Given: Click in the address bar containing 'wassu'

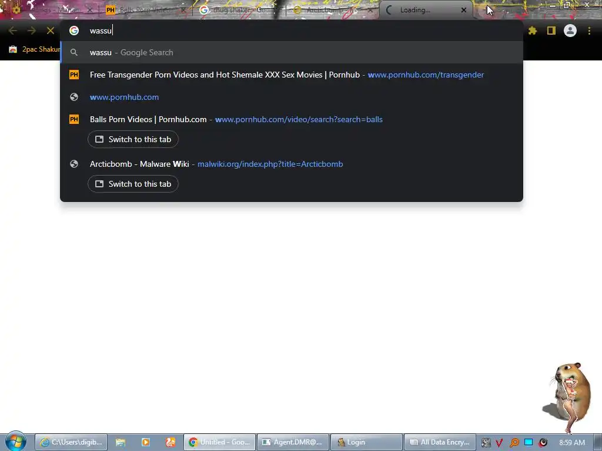Looking at the screenshot, I should [292, 31].
